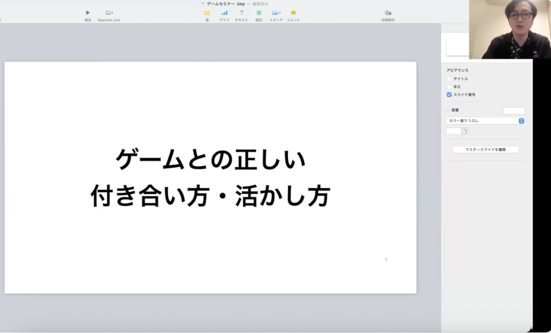Enable the 本文 body checkbox
This screenshot has width=551, height=333.
(x=449, y=87)
